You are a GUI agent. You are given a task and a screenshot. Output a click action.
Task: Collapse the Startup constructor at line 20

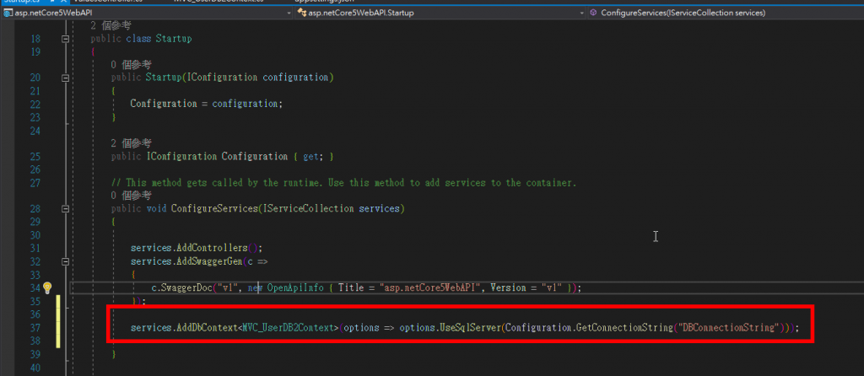point(65,78)
